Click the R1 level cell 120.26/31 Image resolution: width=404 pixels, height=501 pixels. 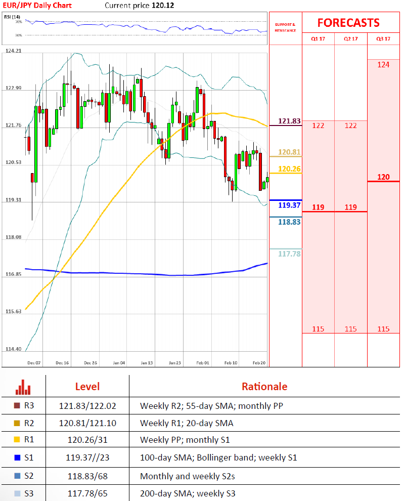(87, 440)
